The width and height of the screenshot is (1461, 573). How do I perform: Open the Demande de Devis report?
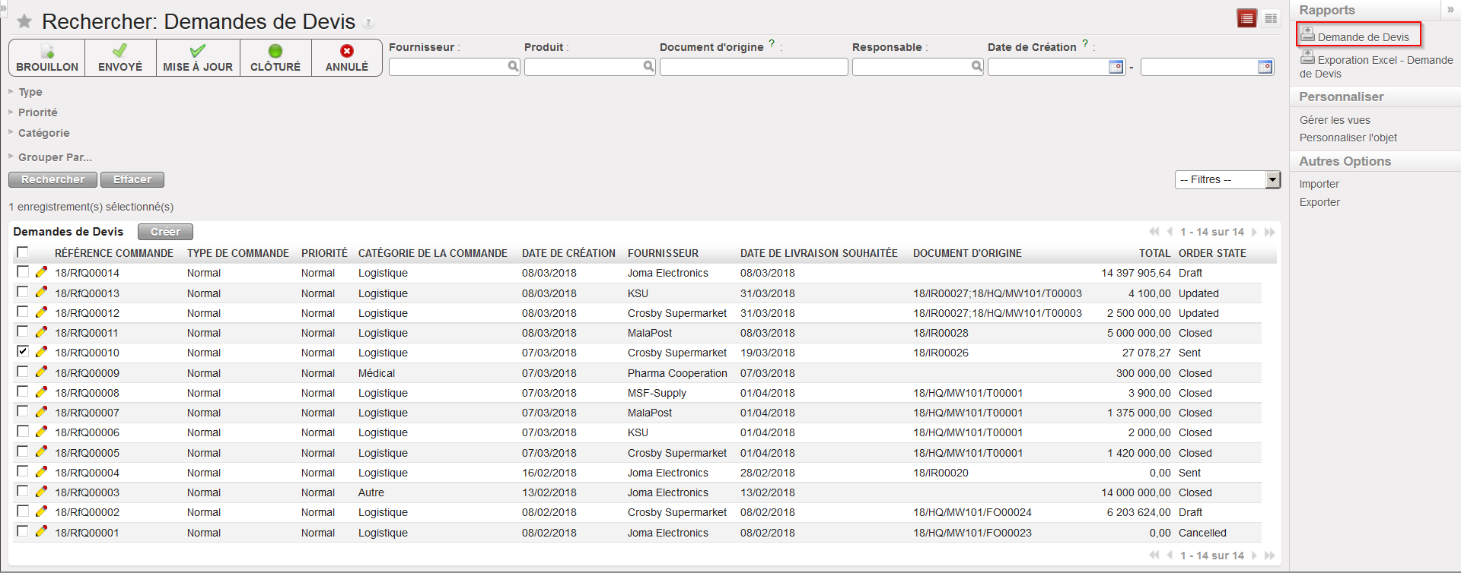click(x=1362, y=36)
